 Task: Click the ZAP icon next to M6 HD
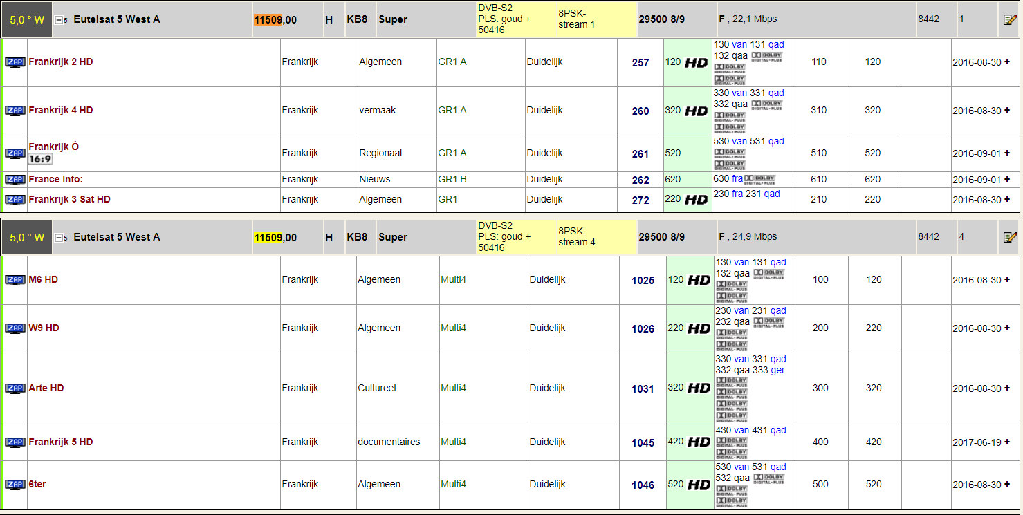15,280
